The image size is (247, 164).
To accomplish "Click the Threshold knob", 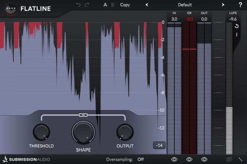I will [x=42, y=132].
